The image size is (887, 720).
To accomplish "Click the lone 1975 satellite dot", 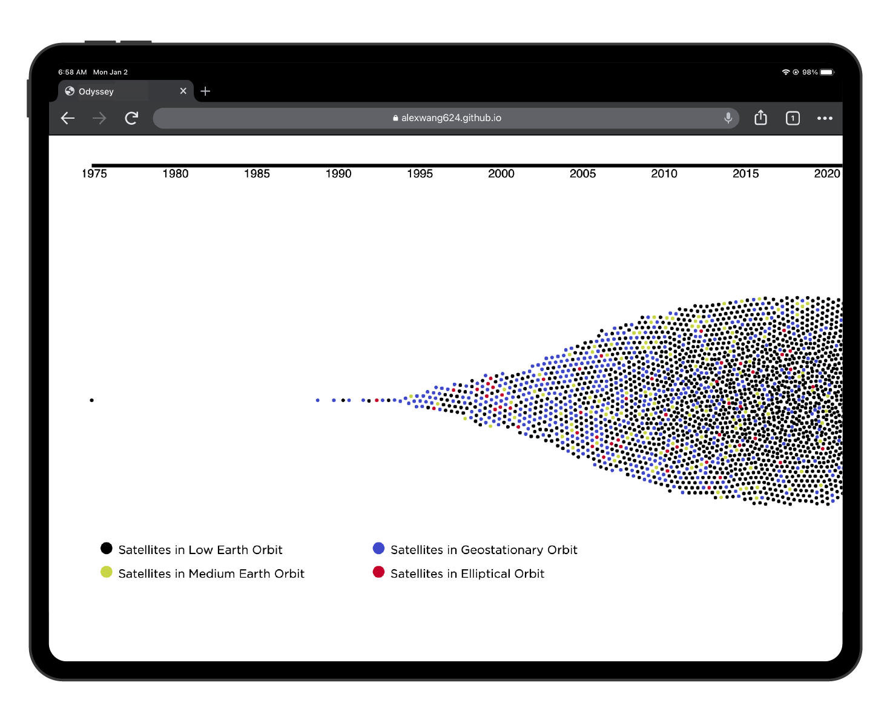I will 92,400.
